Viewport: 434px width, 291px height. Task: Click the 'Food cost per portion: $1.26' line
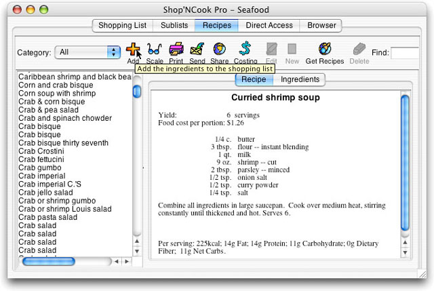(201, 123)
